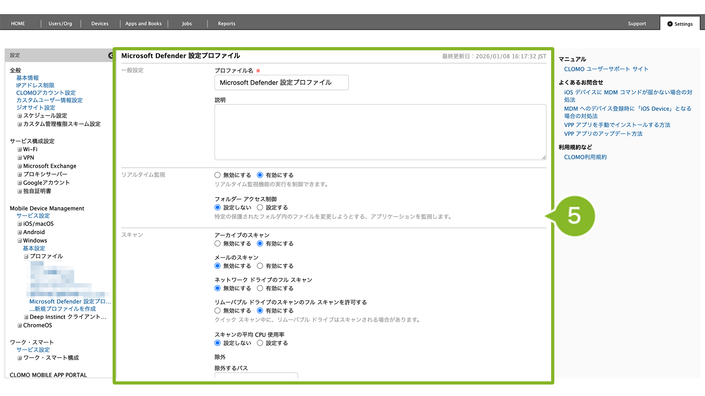Collapse the プロファイル minus icon
The image size is (705, 396).
[26, 257]
